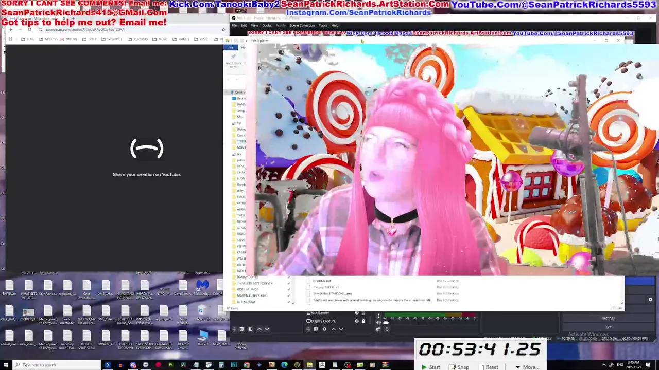The width and height of the screenshot is (659, 370).
Task: Open scene filters icon in scenes toolbar
Action: click(250, 329)
